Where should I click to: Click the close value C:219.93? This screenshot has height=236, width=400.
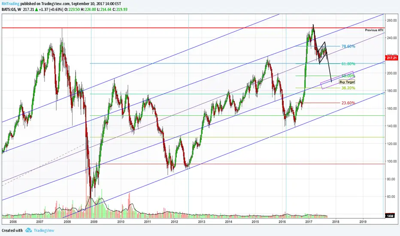point(120,9)
